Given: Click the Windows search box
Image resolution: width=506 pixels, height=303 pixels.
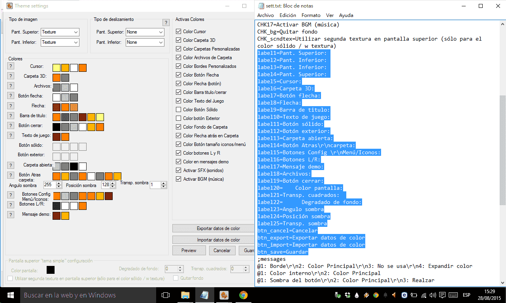Looking at the screenshot, I should pyautogui.click(x=88, y=295).
